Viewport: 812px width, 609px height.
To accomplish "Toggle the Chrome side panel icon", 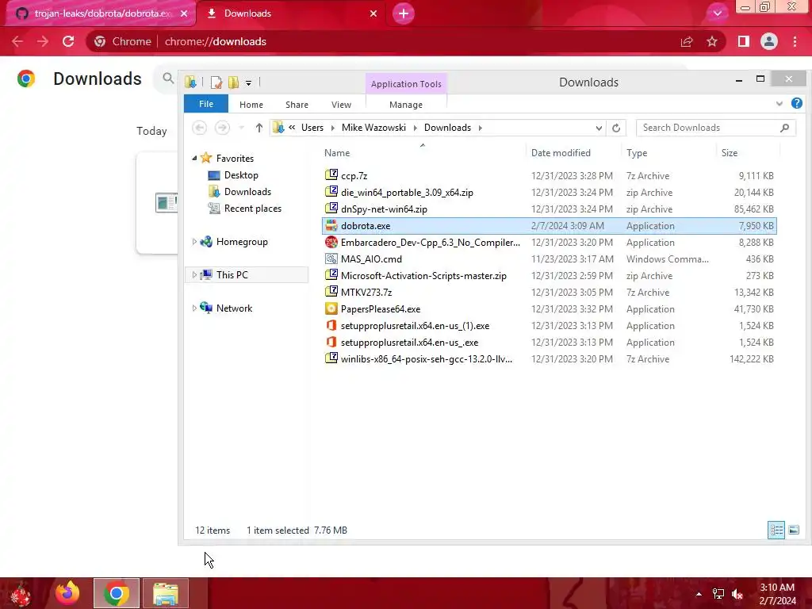I will tap(744, 41).
